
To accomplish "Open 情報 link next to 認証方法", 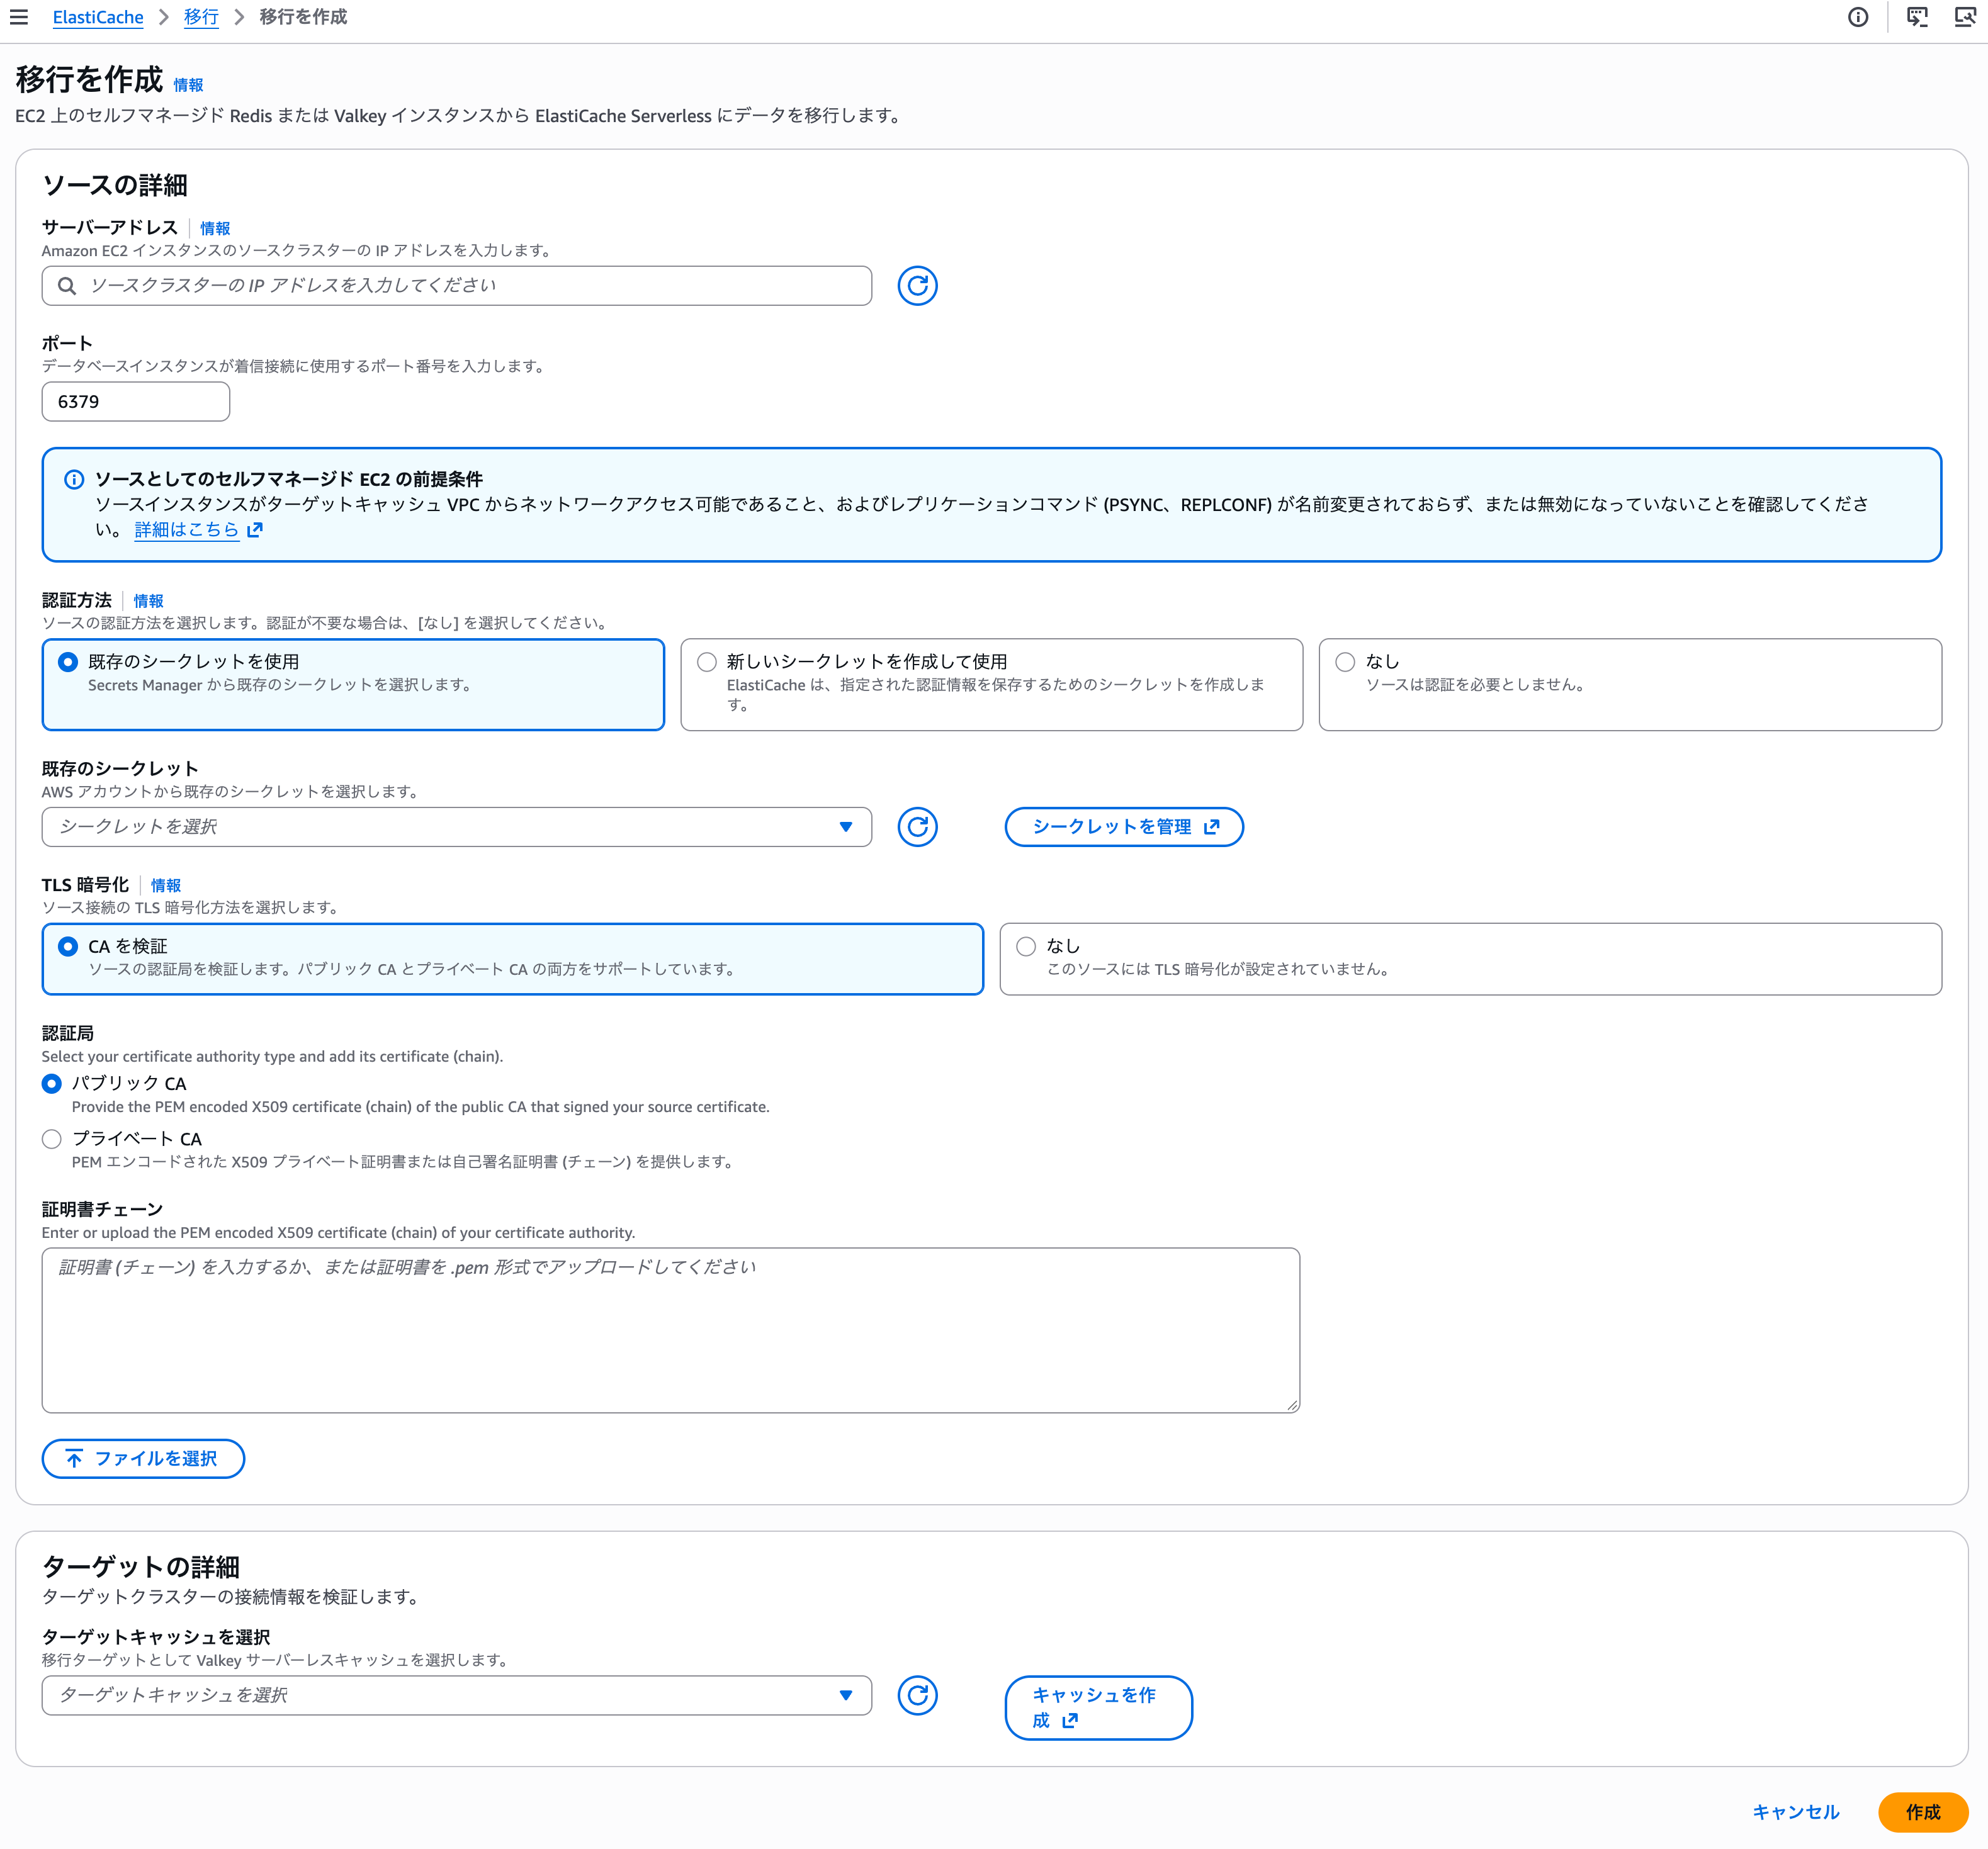I will (x=148, y=600).
